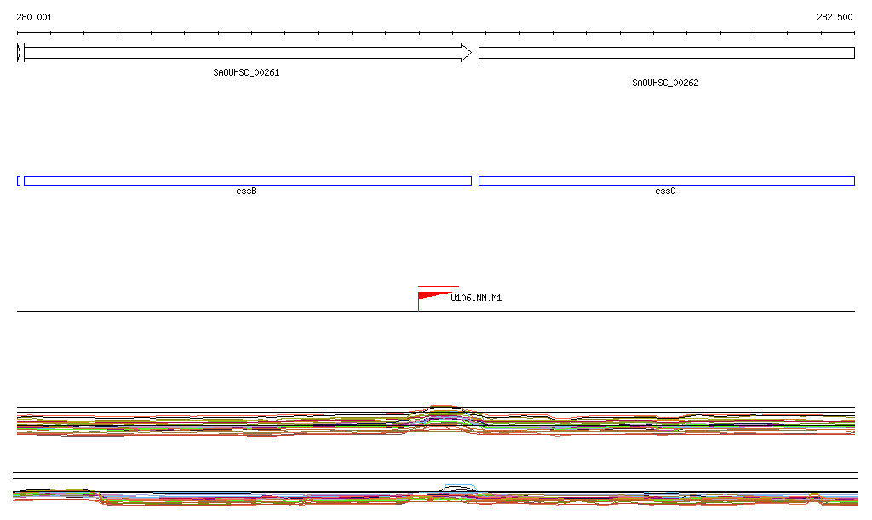Click the arrowhead tip of the SAOUHSC_00261 arrow
Image resolution: width=872 pixels, height=520 pixels.
467,53
